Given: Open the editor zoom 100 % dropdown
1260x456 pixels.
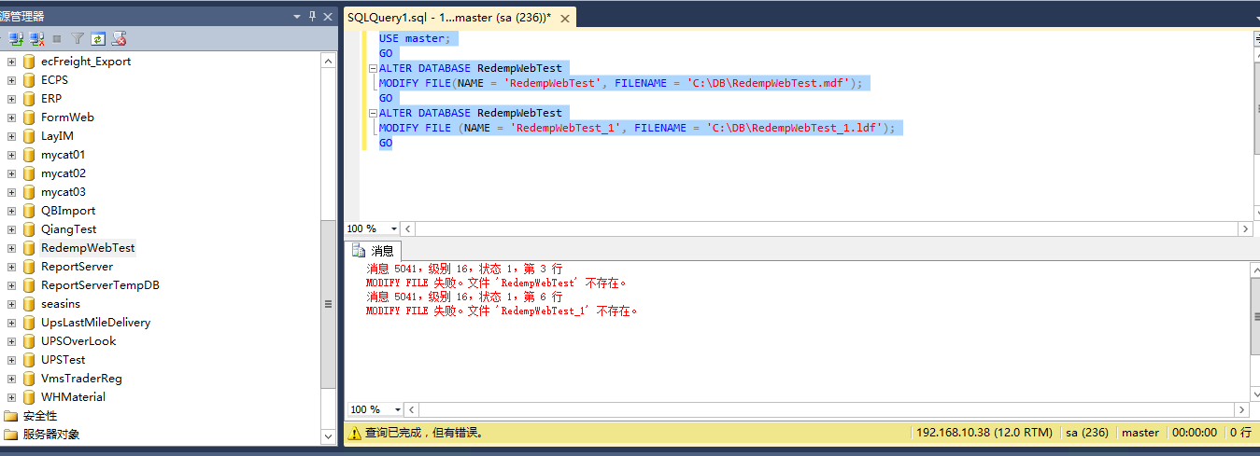Looking at the screenshot, I should (394, 229).
